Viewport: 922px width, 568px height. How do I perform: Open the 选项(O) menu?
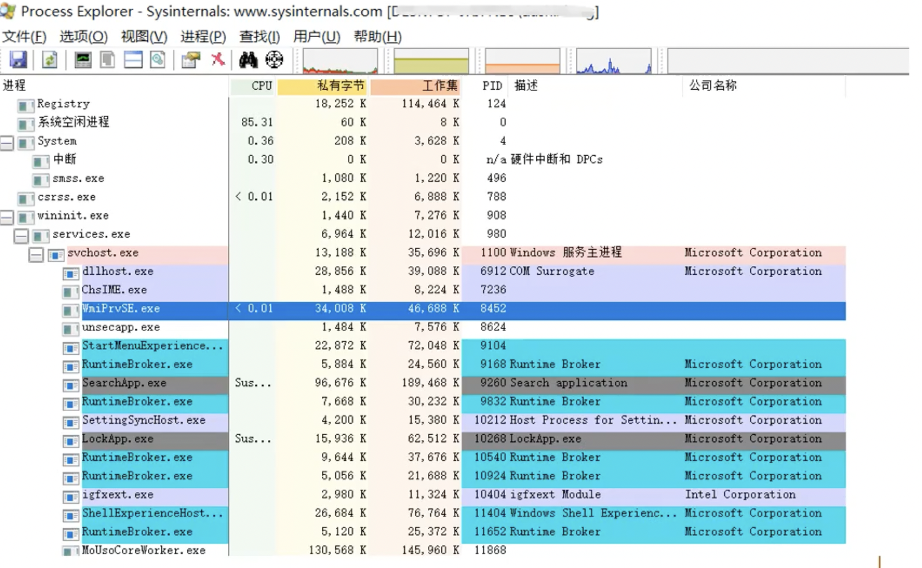click(84, 37)
